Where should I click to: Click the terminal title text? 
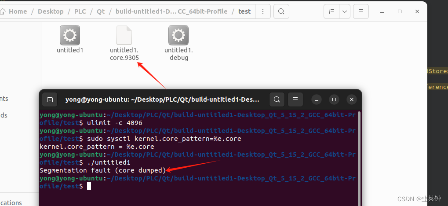pos(162,99)
